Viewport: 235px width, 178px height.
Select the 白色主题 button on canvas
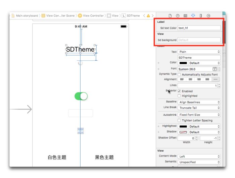click(x=57, y=157)
